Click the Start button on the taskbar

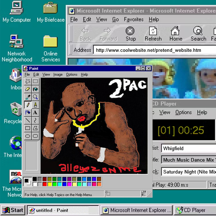(x=13, y=210)
